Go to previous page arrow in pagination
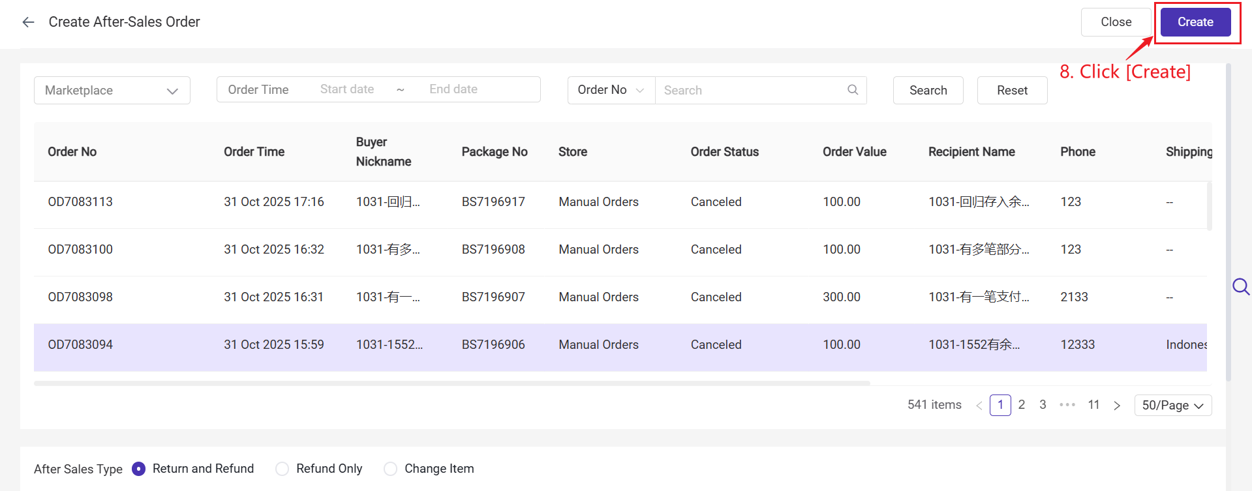The image size is (1252, 491). click(x=979, y=406)
